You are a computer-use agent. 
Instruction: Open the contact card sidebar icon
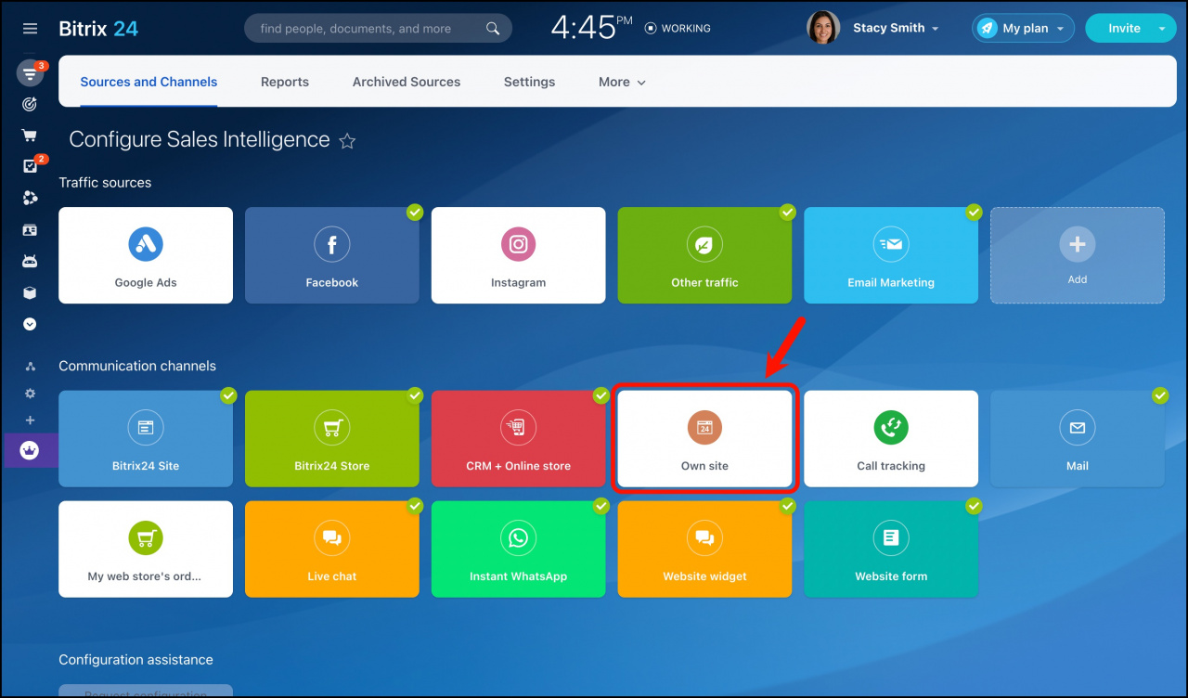coord(30,229)
